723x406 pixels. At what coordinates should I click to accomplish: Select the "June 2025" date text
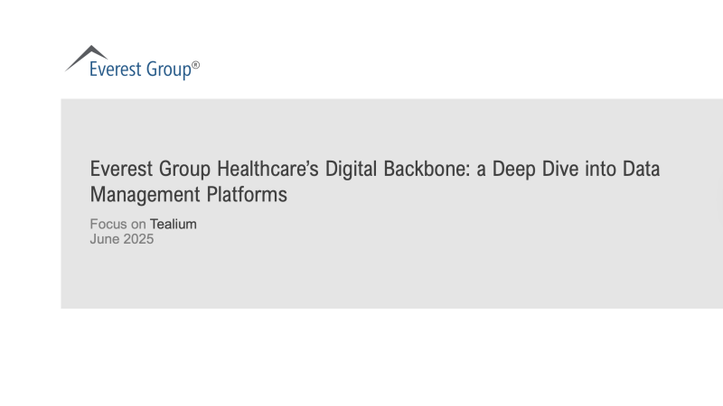pyautogui.click(x=121, y=239)
